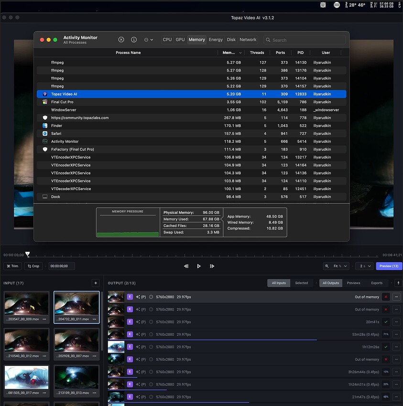Viewport: 403px width, 406px height.
Task: Step back one frame
Action: [x=186, y=266]
